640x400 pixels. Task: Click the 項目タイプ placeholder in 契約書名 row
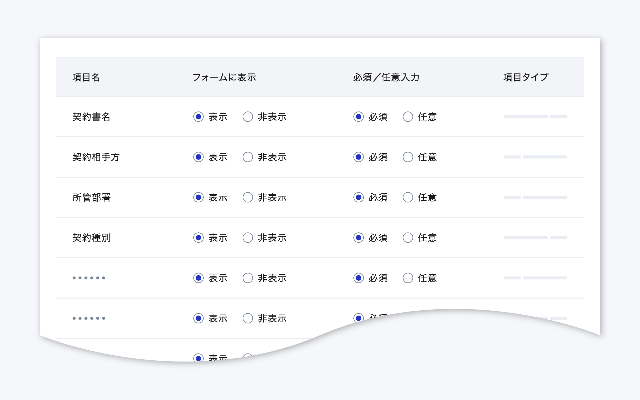coord(535,117)
